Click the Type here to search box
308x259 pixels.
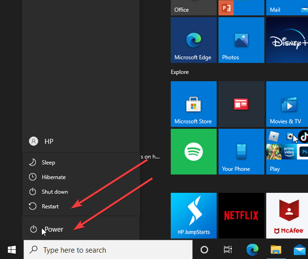(x=108, y=250)
